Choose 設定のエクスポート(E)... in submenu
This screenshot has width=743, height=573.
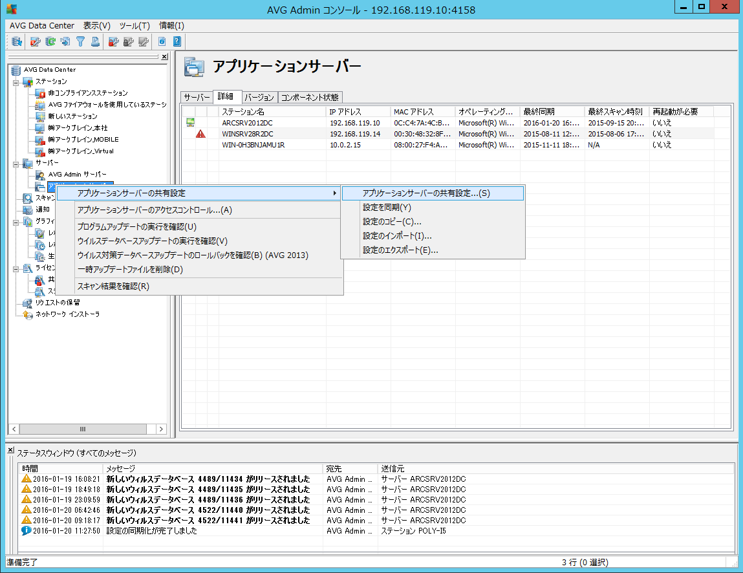click(433, 250)
